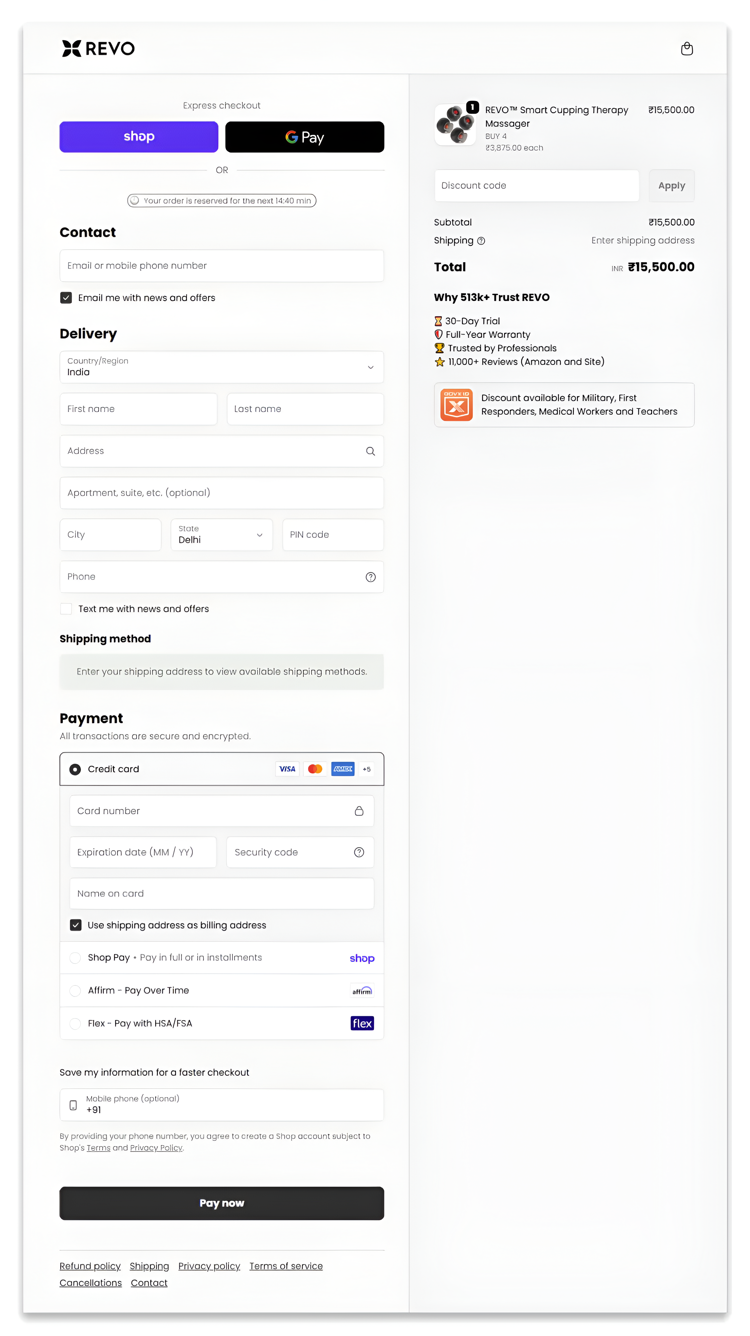Viewport: 750px width, 1336px height.
Task: Open the Refund policy link
Action: point(90,1266)
